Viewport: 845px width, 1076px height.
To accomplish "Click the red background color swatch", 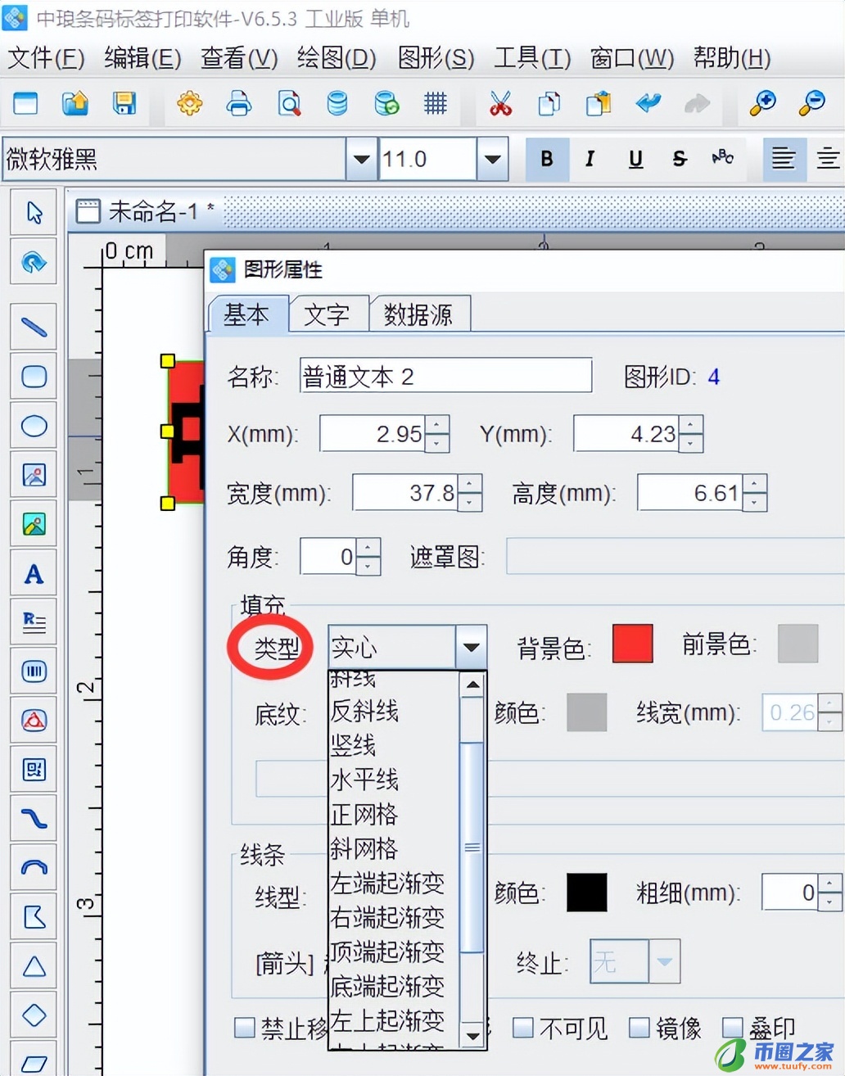I will 631,644.
